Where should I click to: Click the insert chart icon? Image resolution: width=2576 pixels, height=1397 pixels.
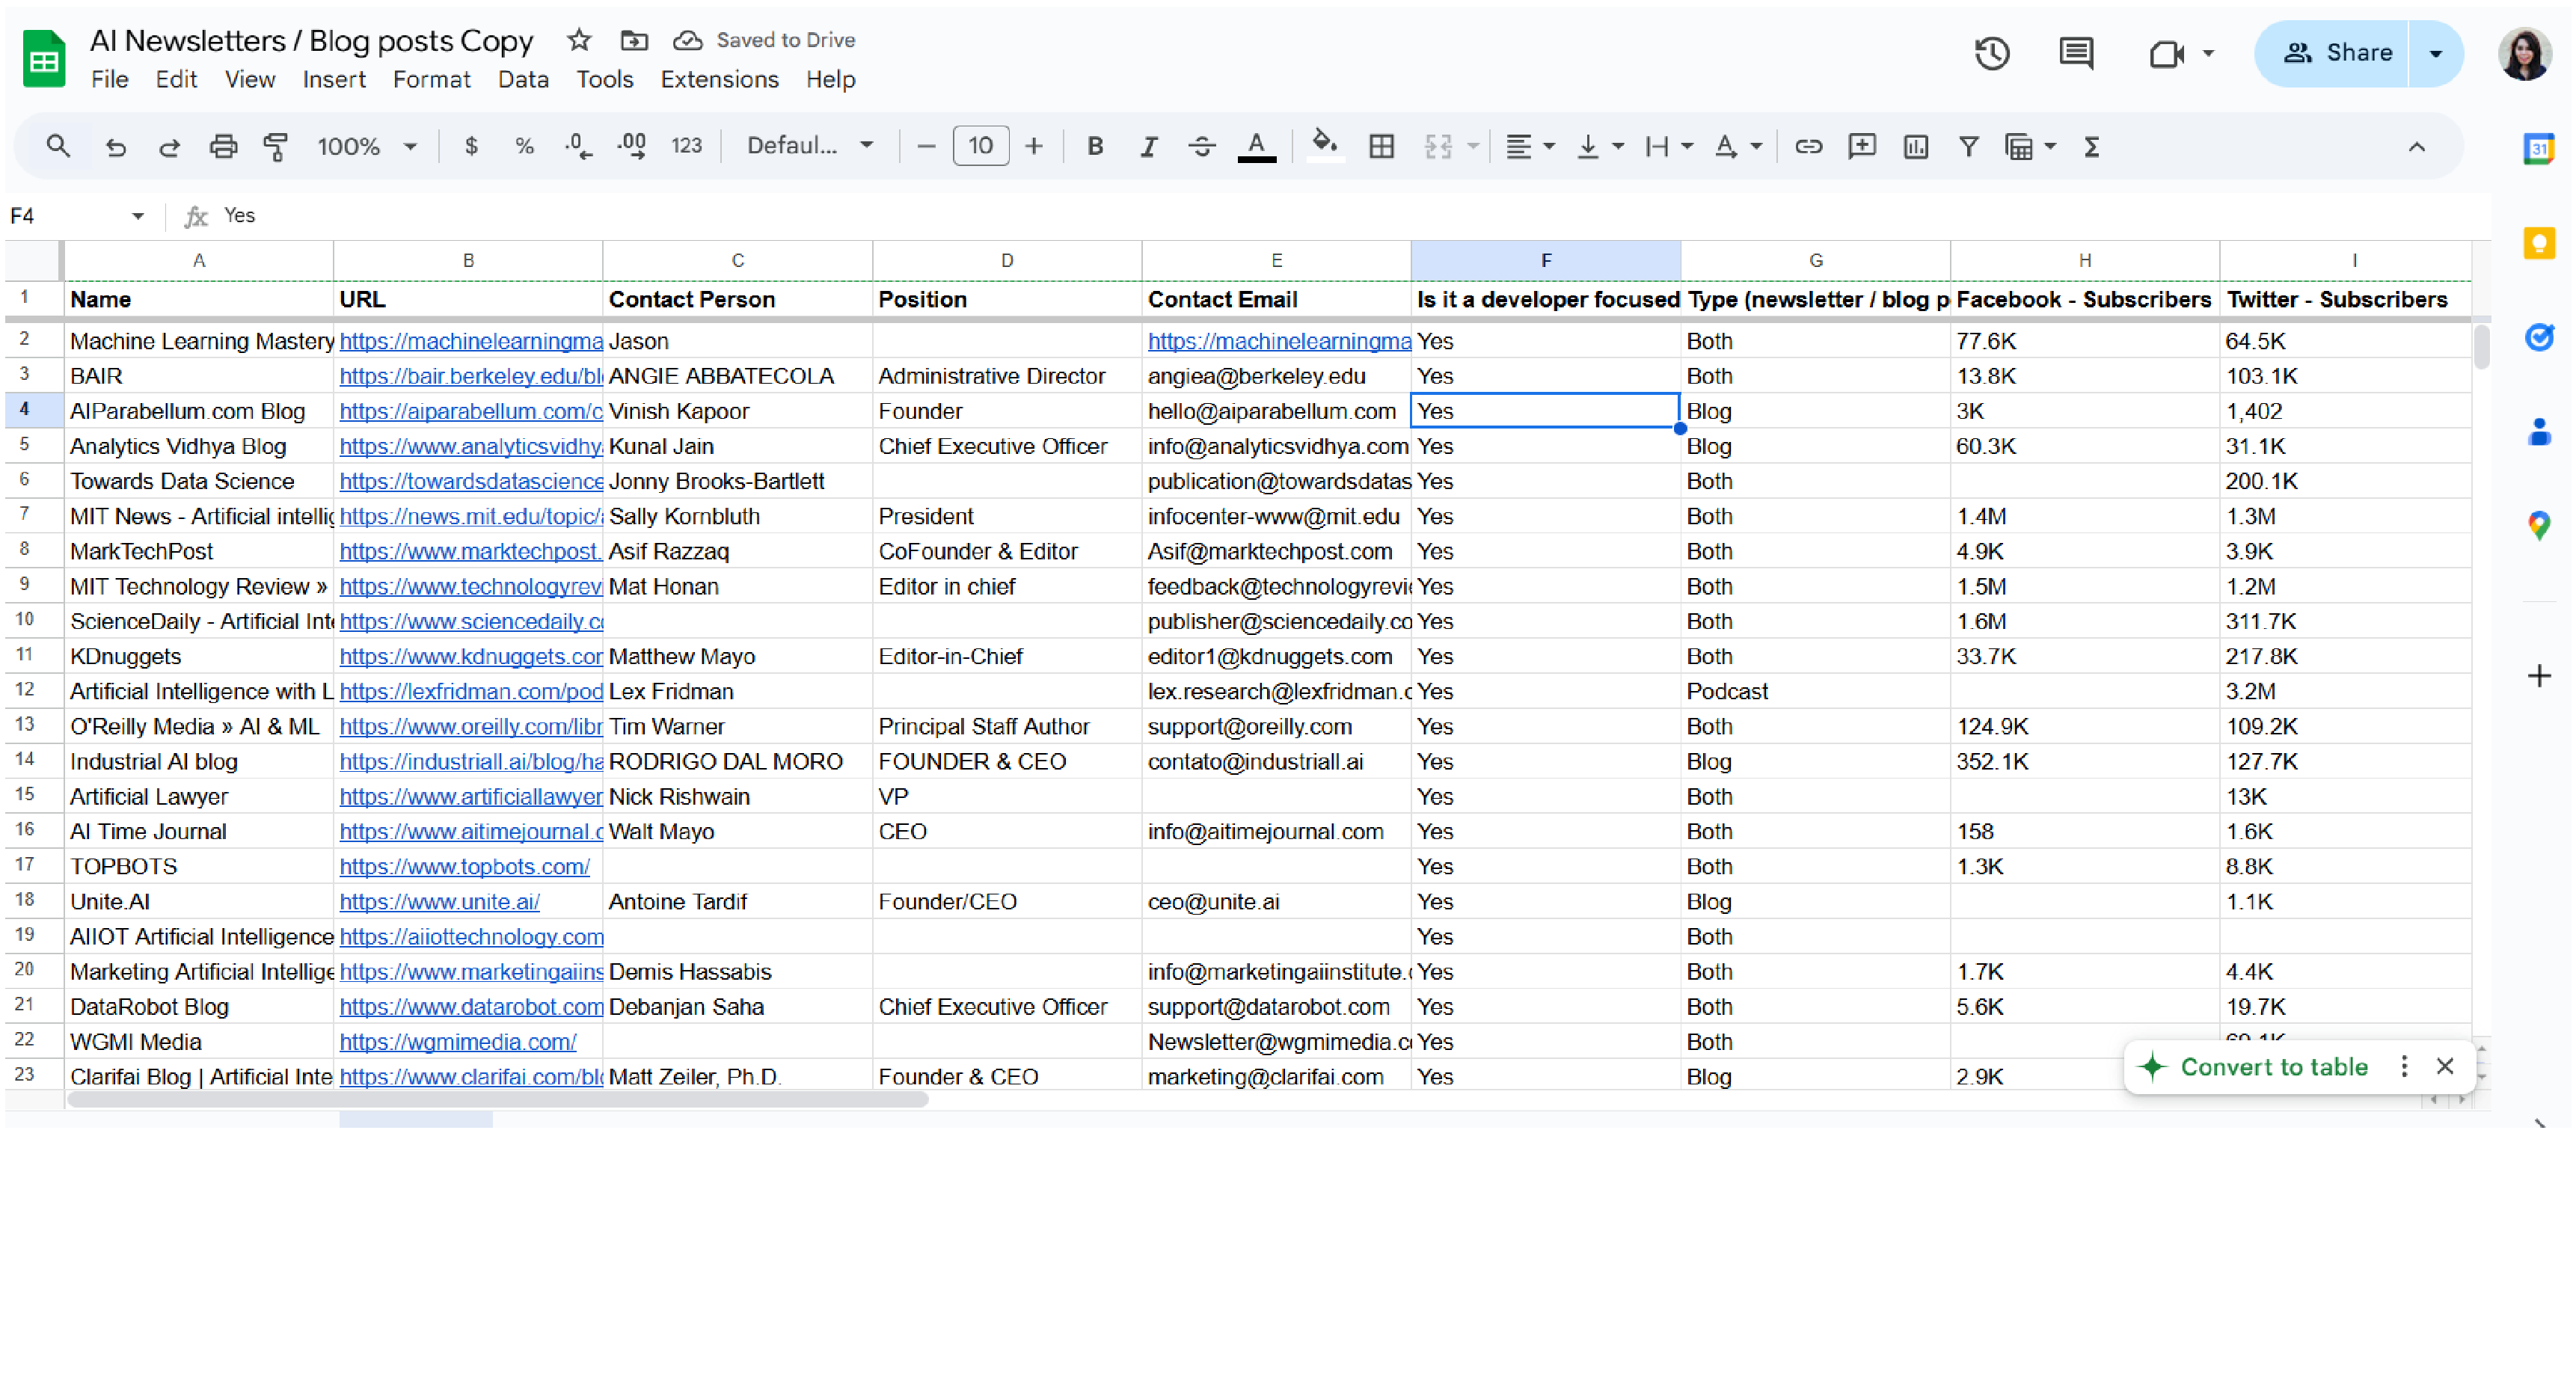pos(1915,147)
